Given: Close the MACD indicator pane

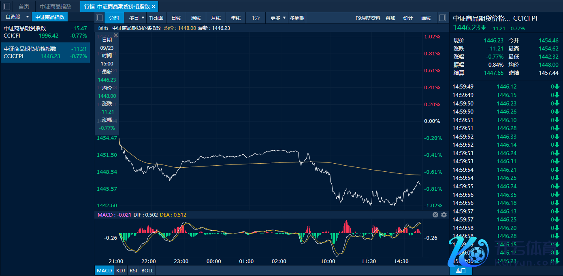Looking at the screenshot, I should click(435, 215).
